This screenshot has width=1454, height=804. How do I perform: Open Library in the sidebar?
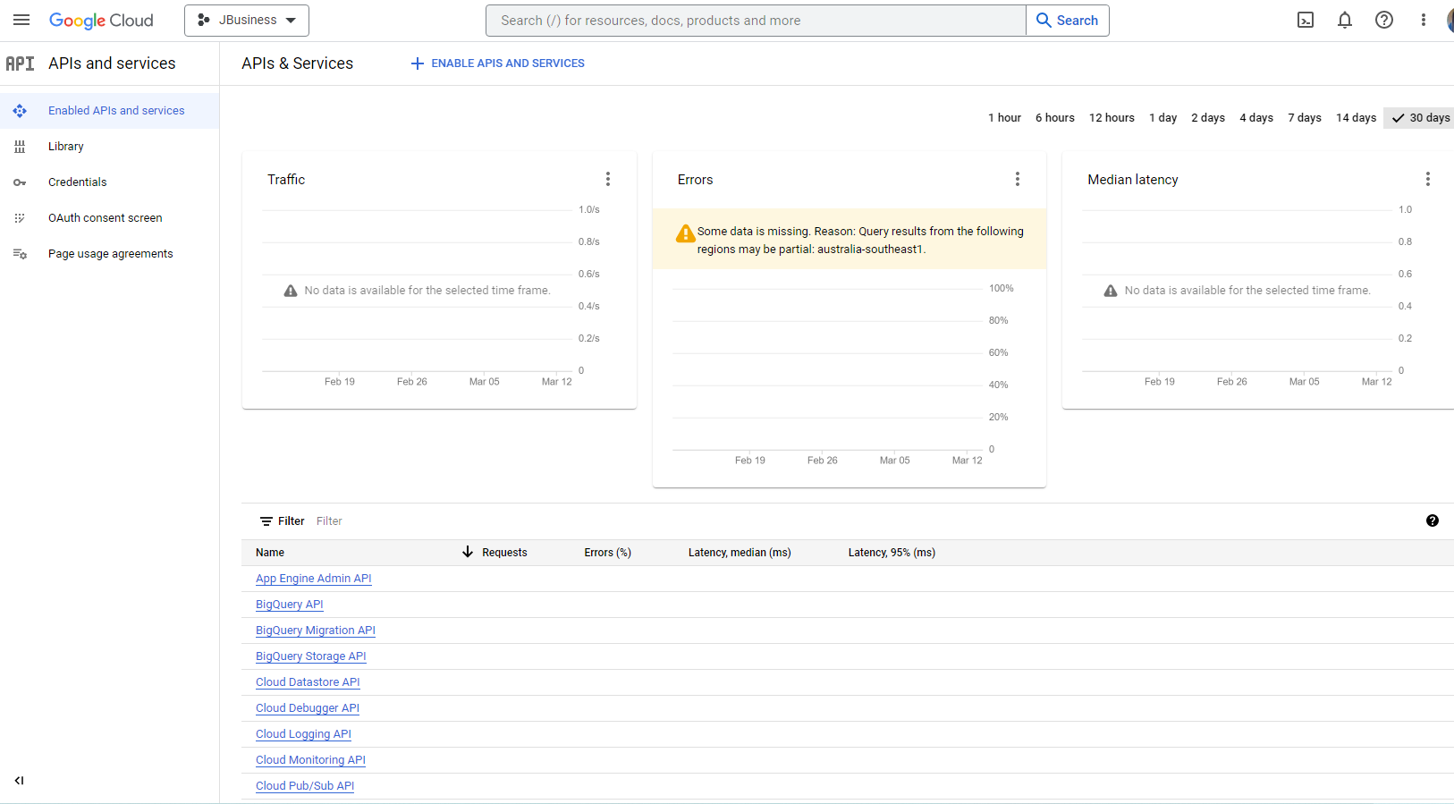tap(65, 146)
